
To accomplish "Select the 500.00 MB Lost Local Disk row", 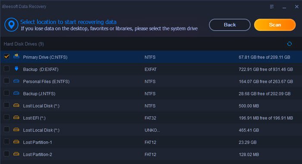I will pyautogui.click(x=151, y=106).
